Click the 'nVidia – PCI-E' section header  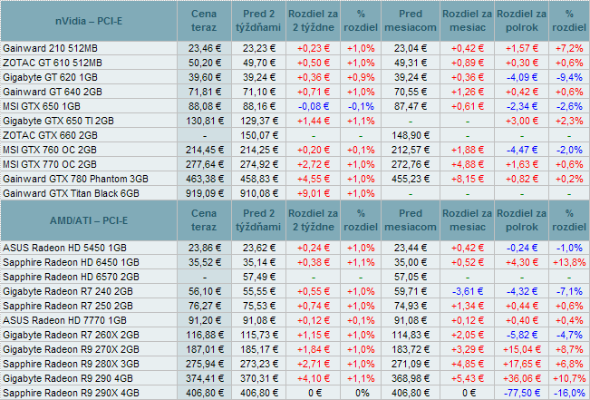(x=89, y=21)
